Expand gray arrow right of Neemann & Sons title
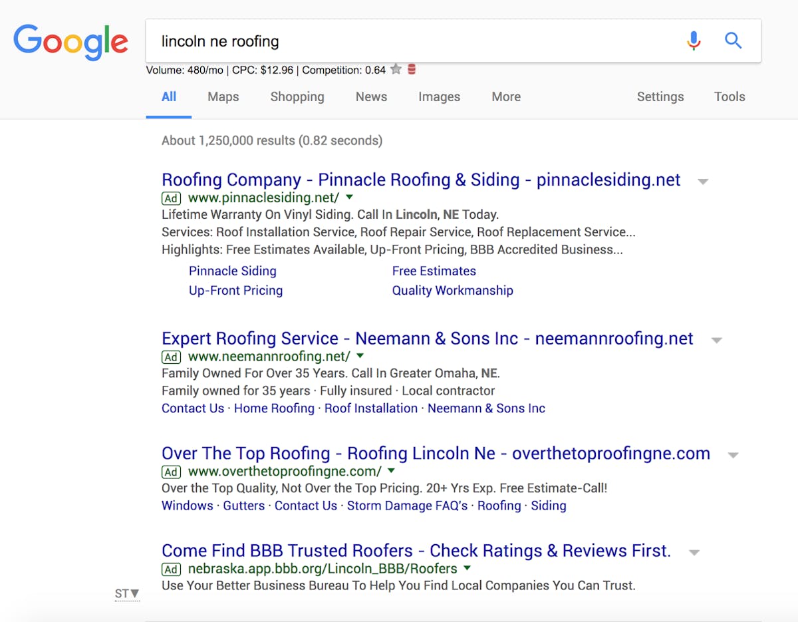Viewport: 798px width, 622px height. (717, 340)
